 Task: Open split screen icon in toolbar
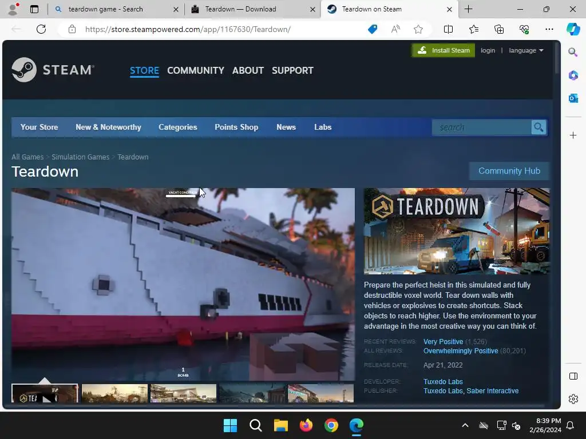click(448, 29)
